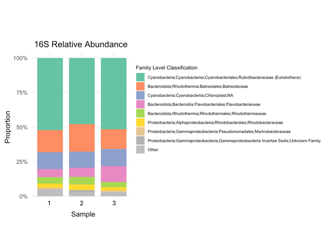Click the 'Proportion' y-axis label
This screenshot has height=243, width=324.
[x=8, y=127]
